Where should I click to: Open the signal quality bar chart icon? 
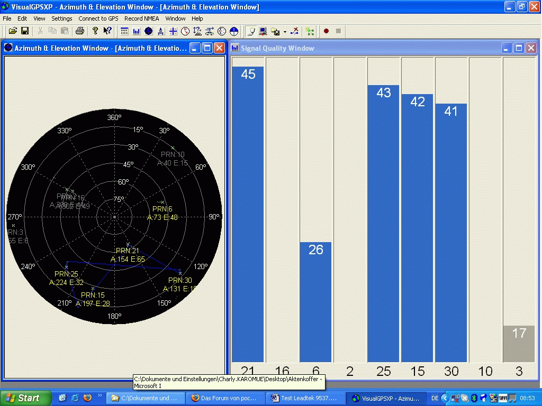click(137, 31)
